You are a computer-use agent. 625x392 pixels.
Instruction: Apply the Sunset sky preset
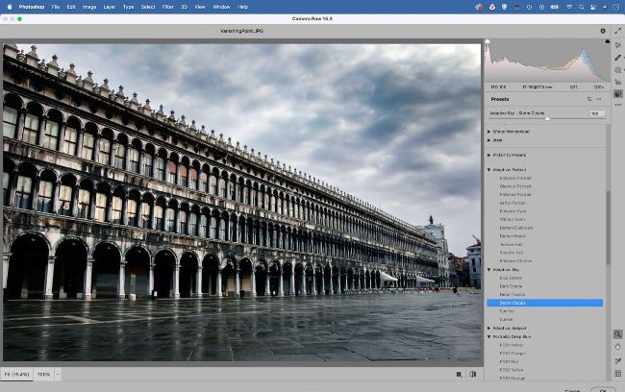coord(507,319)
